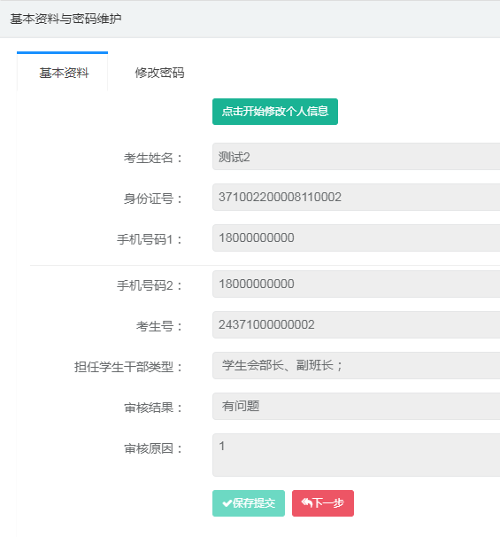
Task: Click the 手机号码1 label
Action: point(150,239)
